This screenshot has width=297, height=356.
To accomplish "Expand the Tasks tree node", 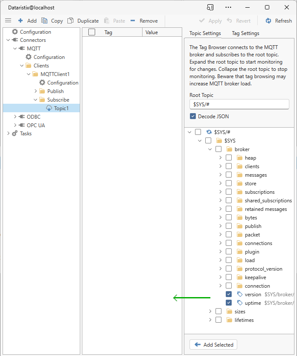I will 8,134.
